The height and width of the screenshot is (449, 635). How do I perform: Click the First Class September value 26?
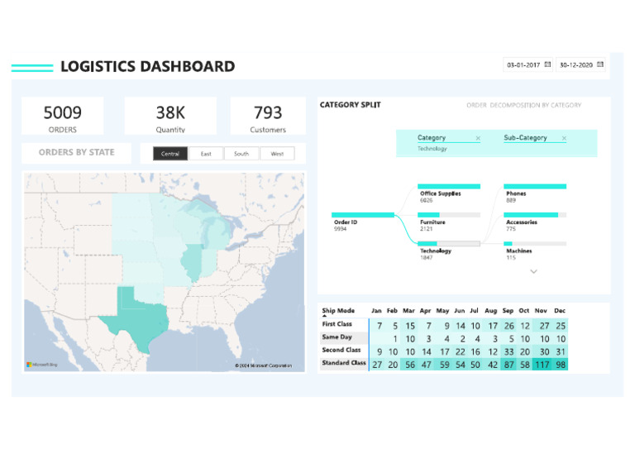[x=508, y=326]
